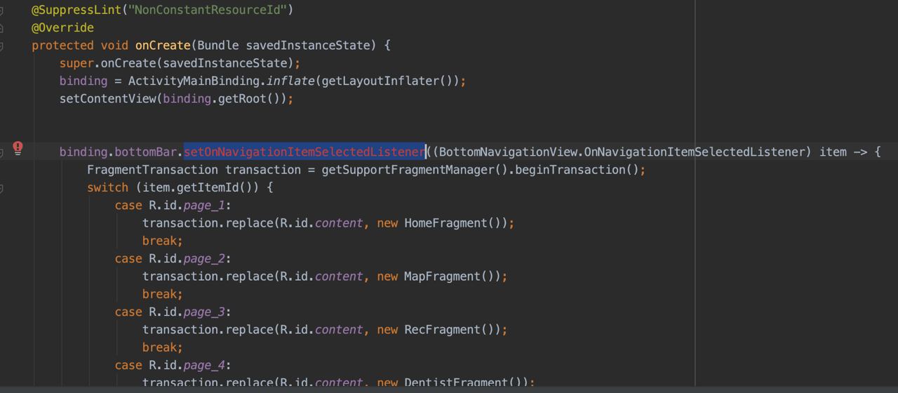Click R.id.content on the MapFragment line
This screenshot has width=898, height=393.
(321, 276)
